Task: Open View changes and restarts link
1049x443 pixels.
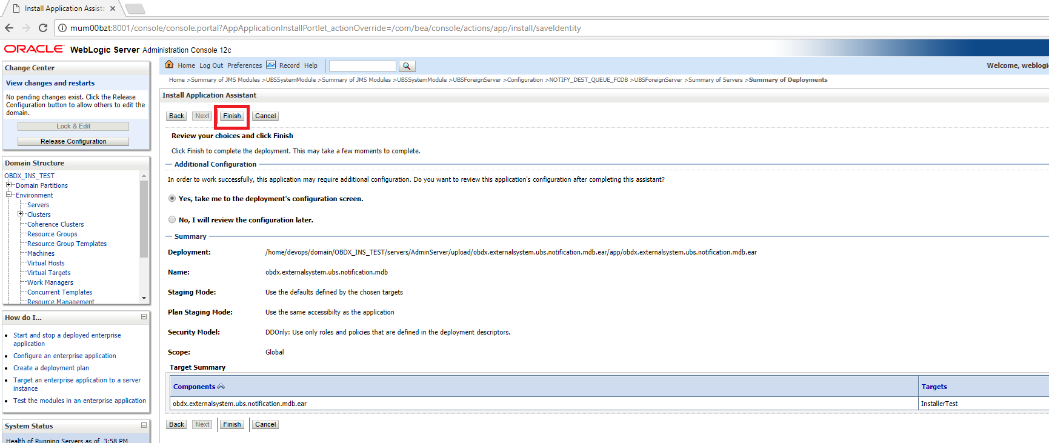Action: tap(50, 83)
